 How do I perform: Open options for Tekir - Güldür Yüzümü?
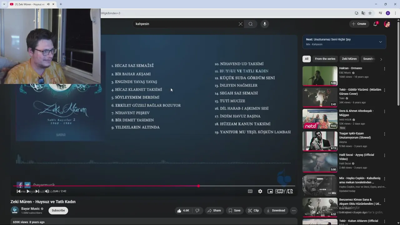tap(385, 90)
